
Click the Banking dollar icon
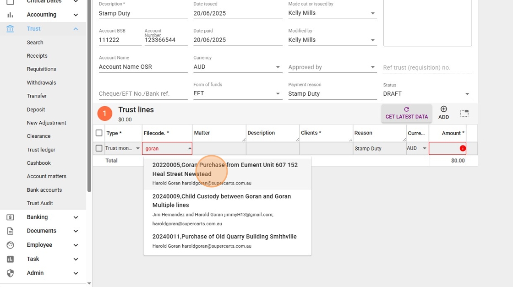point(10,217)
